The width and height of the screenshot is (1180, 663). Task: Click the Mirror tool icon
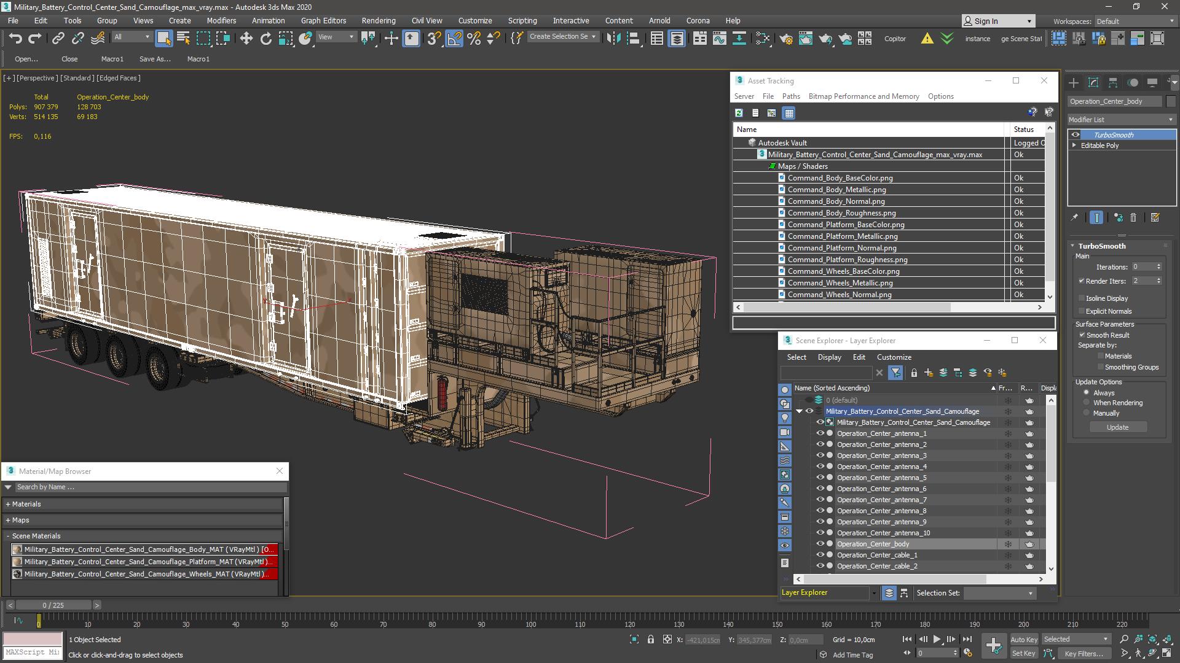tap(613, 39)
